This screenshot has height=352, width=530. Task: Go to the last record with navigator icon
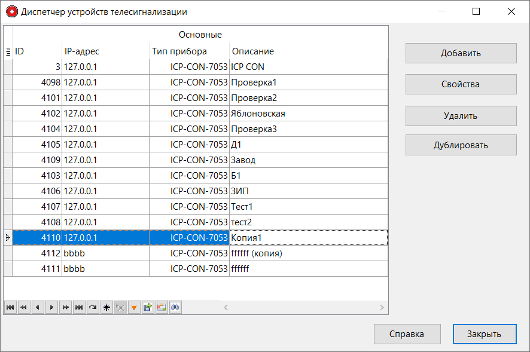point(78,307)
